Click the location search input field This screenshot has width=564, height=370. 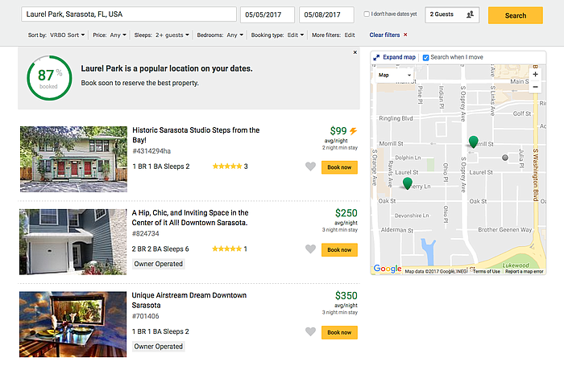tap(129, 14)
